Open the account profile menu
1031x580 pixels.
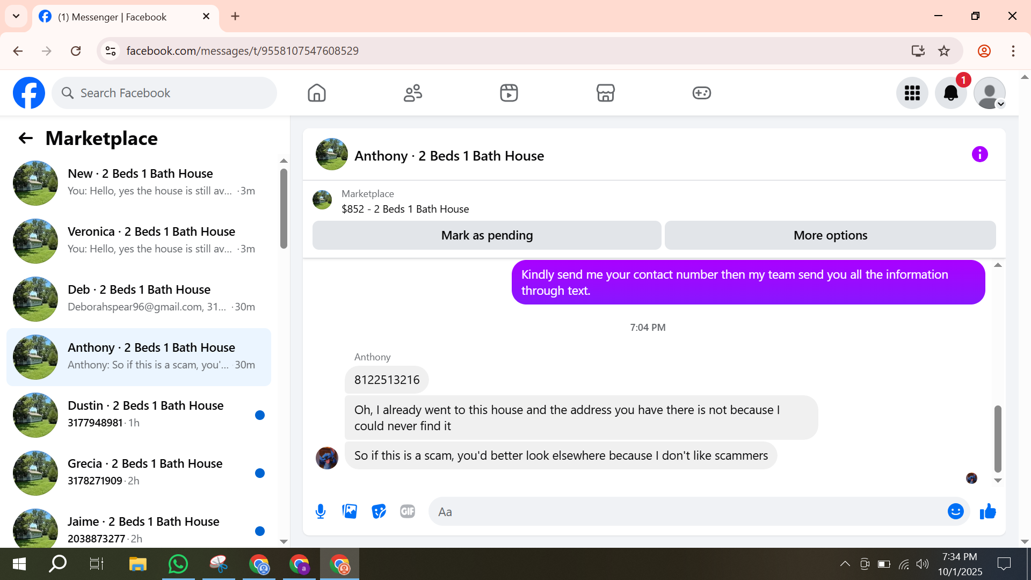(990, 93)
